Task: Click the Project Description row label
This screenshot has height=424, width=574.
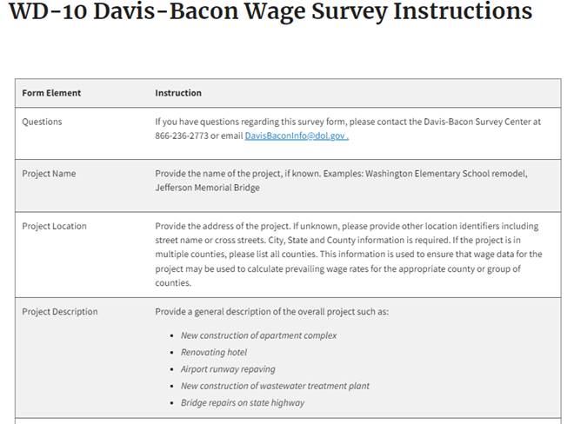Action: coord(60,312)
